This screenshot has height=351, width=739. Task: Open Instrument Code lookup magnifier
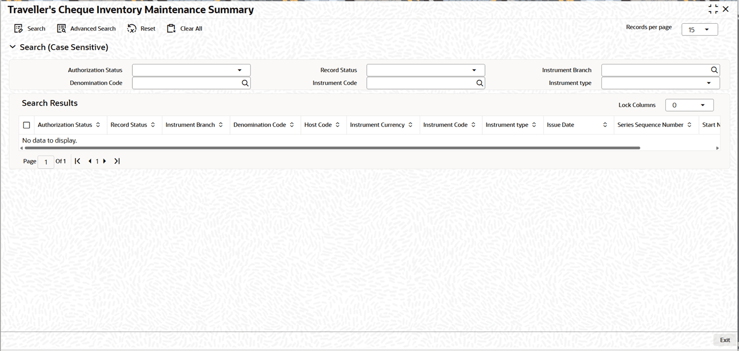(480, 83)
